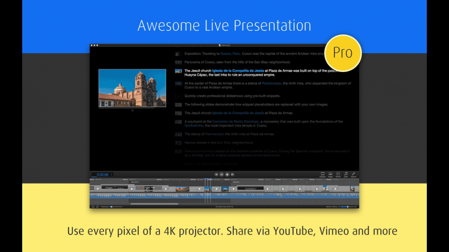Select 'Huayna Cápac, the last Inka' note line

coord(230,75)
